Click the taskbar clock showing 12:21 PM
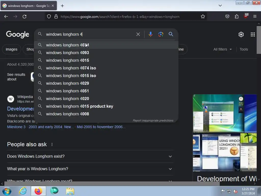261x196 pixels. (248, 191)
